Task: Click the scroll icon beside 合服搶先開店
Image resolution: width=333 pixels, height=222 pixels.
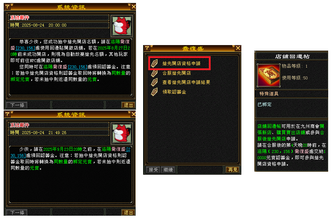Action: pos(154,73)
